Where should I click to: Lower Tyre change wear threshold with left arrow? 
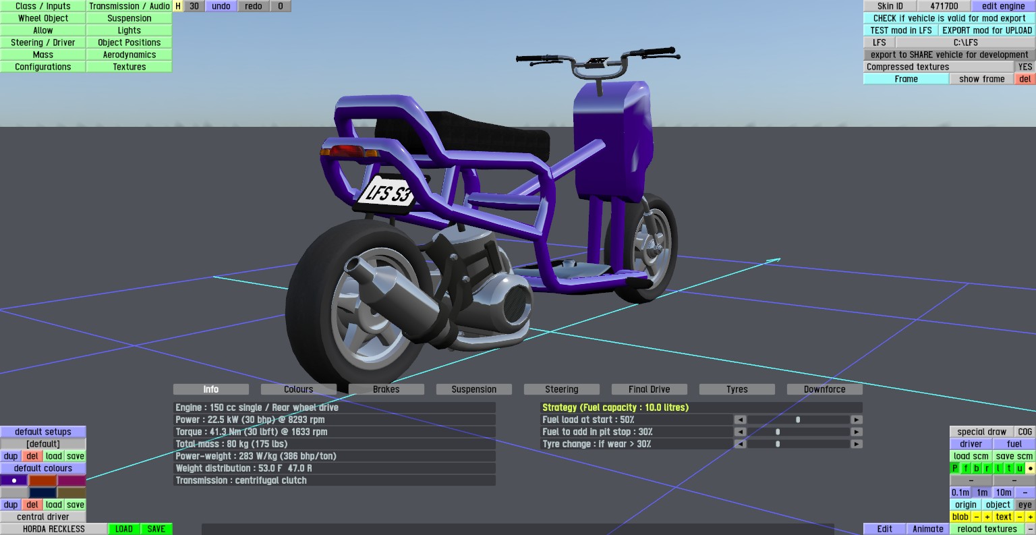(740, 444)
